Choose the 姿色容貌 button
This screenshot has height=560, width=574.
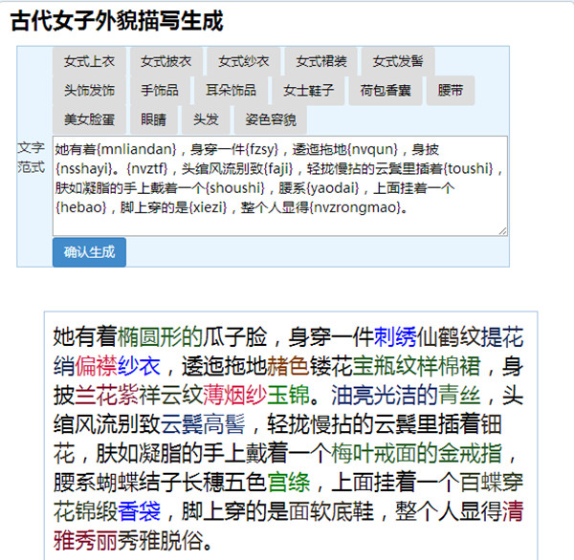[x=270, y=120]
